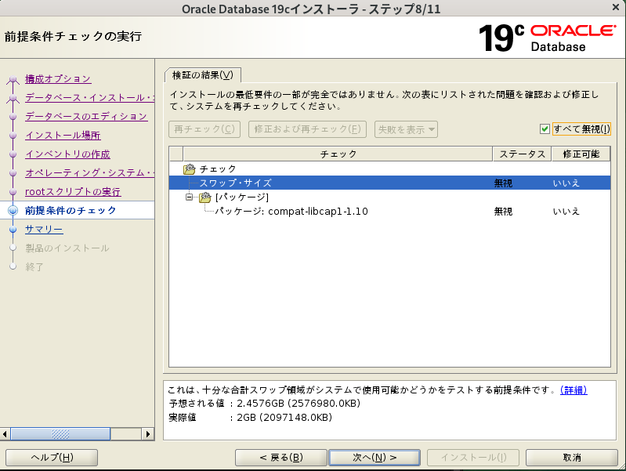Click the folder icon beside チェック root
The width and height of the screenshot is (626, 471).
coord(190,169)
